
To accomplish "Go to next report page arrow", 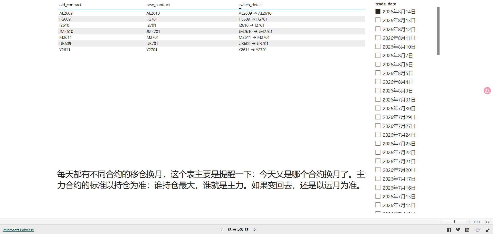I will 255,230.
